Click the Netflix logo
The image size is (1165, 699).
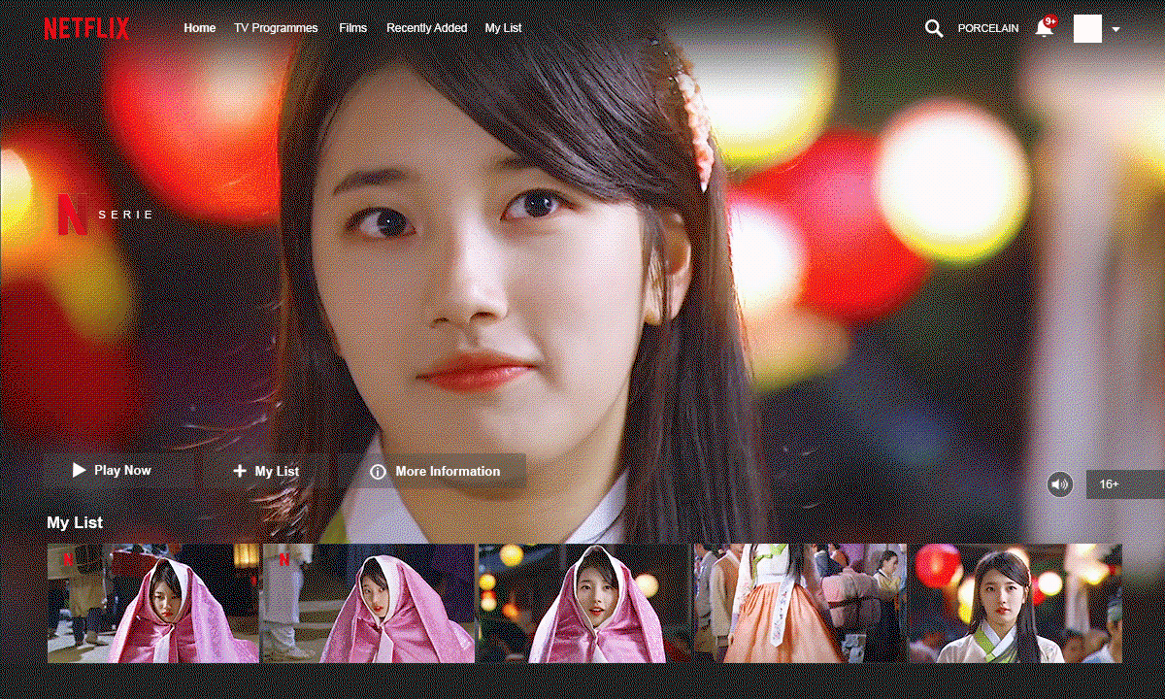pyautogui.click(x=86, y=28)
